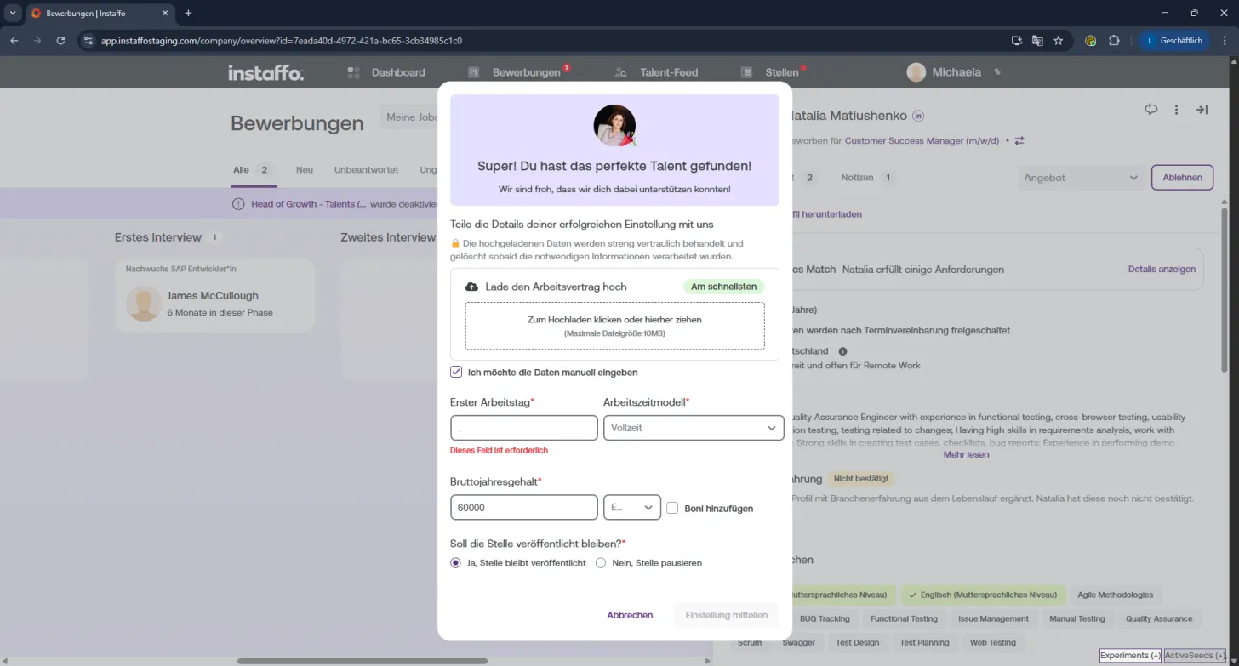The width and height of the screenshot is (1239, 666).
Task: Click the Deutschland info icon
Action: (843, 350)
